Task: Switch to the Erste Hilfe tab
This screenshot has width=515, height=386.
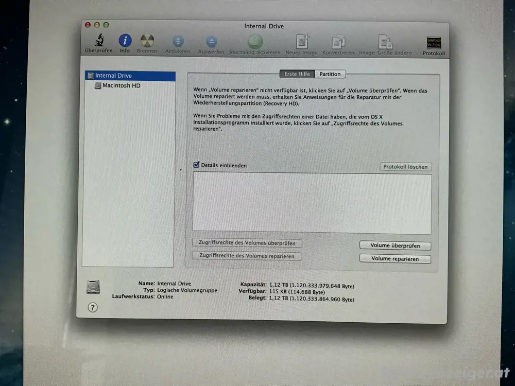Action: tap(297, 74)
